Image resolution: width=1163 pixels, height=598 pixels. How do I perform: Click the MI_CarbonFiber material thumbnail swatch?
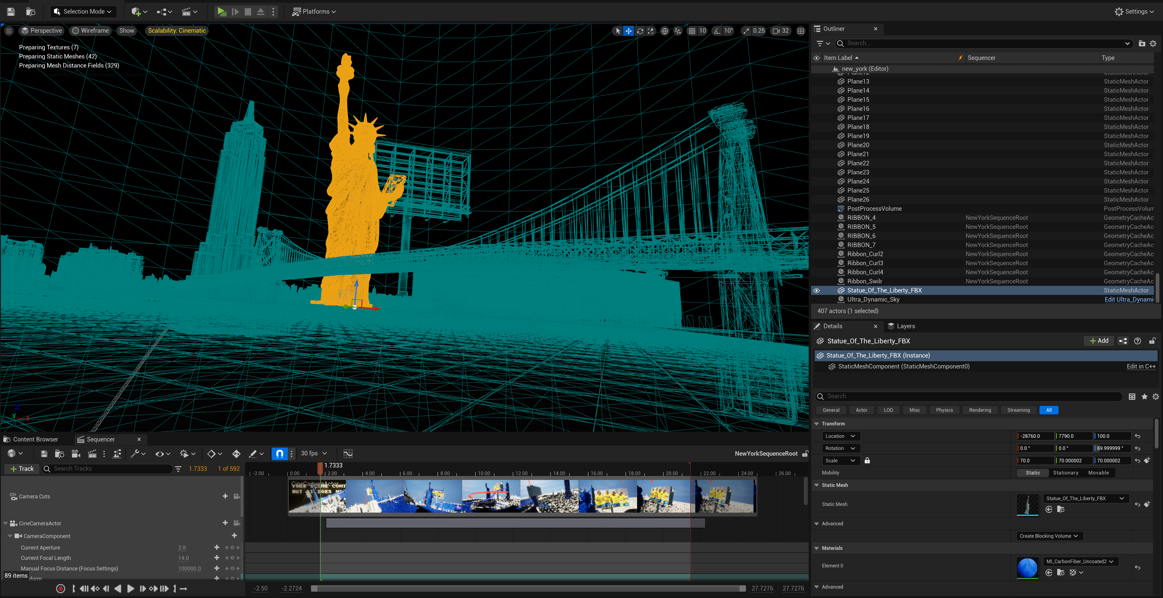point(1027,567)
